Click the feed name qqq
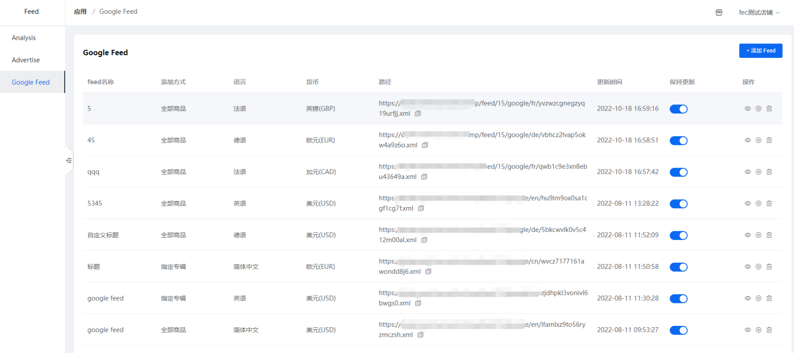 [93, 172]
